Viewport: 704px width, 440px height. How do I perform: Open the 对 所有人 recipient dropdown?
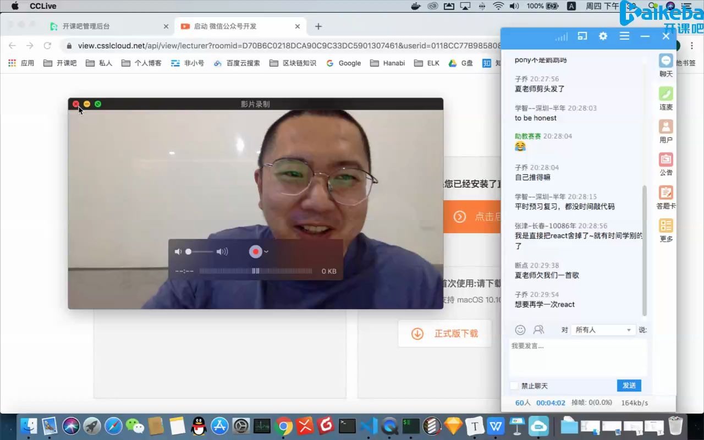603,330
